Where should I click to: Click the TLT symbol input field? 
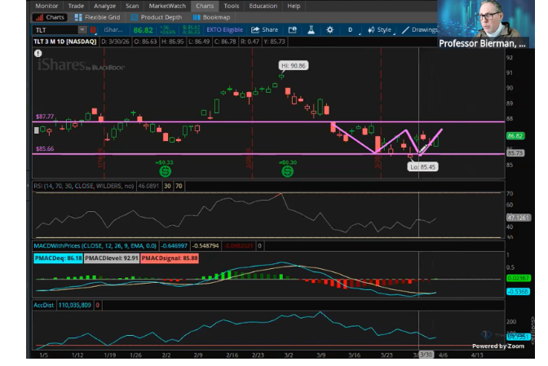(x=56, y=29)
